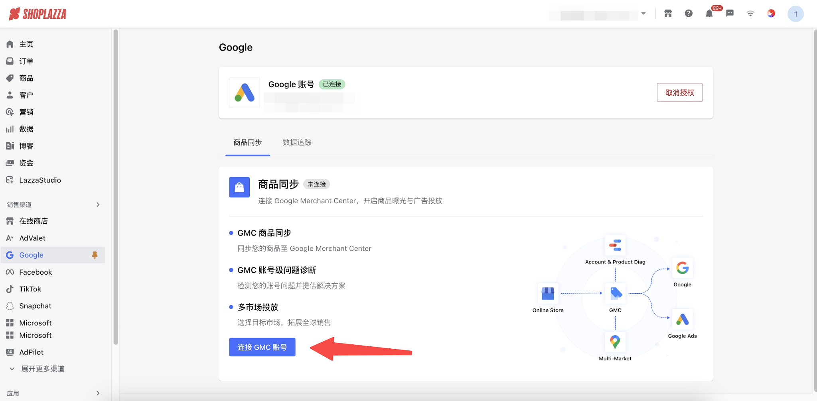The width and height of the screenshot is (817, 401).
Task: Click the Google Ads logo in the account card
Action: coord(245,92)
